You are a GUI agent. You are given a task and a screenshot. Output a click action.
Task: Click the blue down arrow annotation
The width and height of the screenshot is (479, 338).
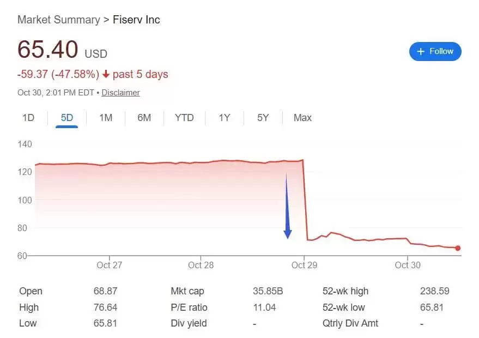287,207
